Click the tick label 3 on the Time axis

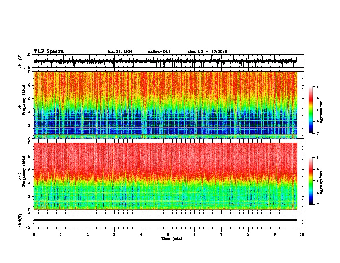114,235
